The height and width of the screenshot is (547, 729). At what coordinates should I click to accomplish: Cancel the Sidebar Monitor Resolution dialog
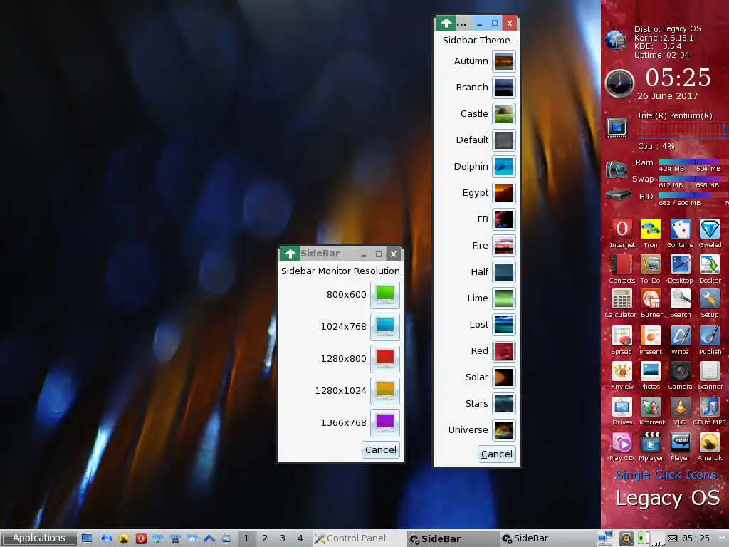(x=380, y=449)
